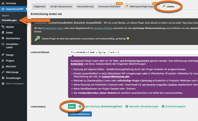Click the Lizenzschlüssel label
This screenshot has width=198, height=121.
[x=40, y=52]
